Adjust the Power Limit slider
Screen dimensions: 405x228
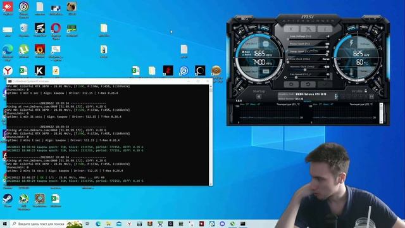pos(308,47)
